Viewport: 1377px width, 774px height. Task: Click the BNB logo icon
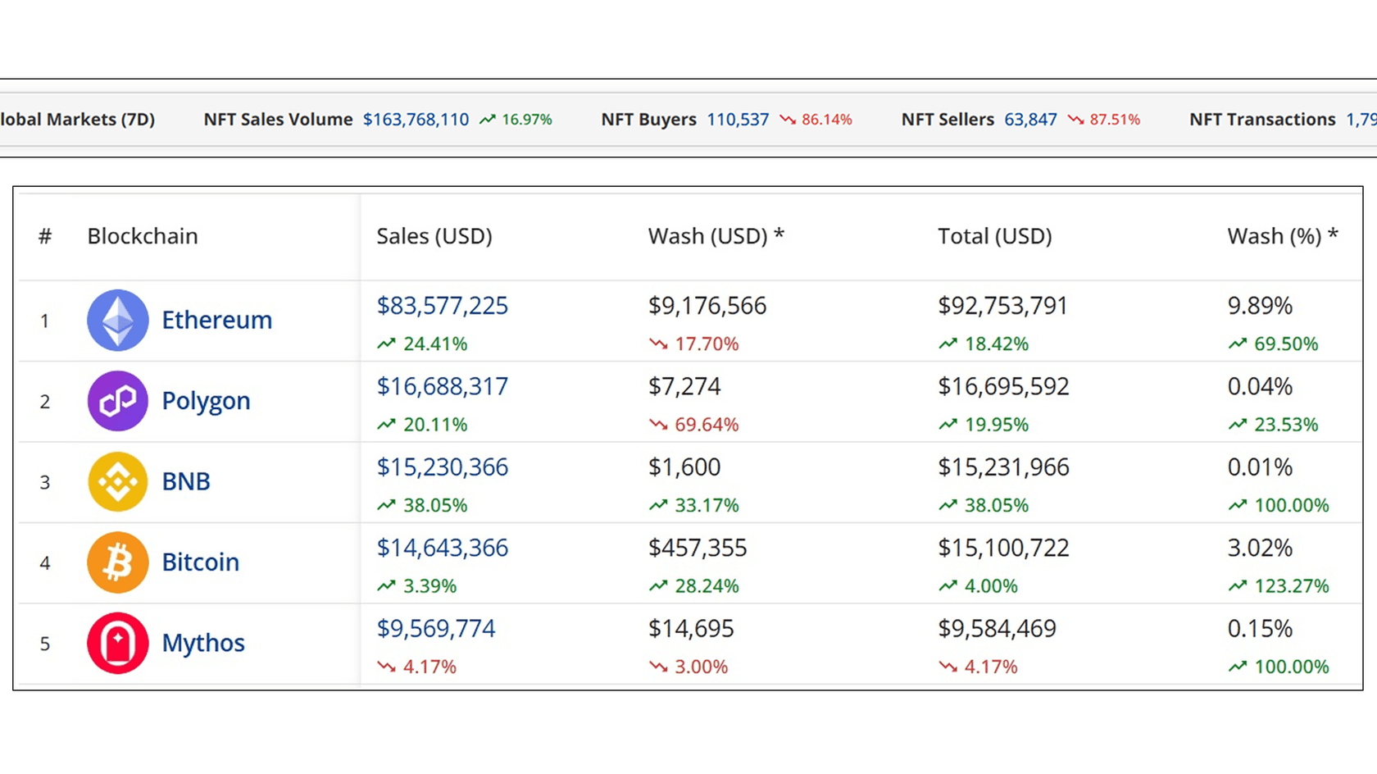pos(118,482)
